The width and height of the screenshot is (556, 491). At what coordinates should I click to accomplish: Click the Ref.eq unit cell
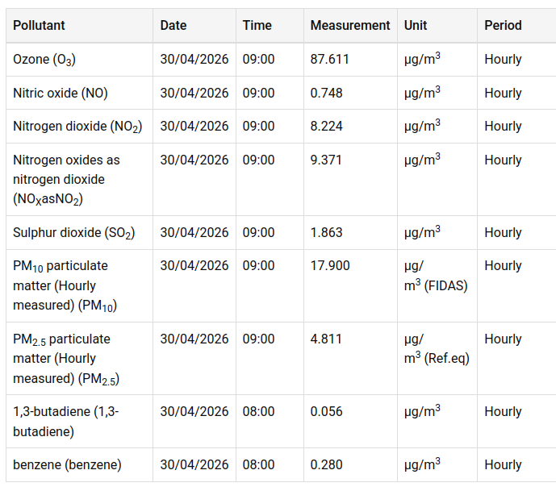coord(437,349)
